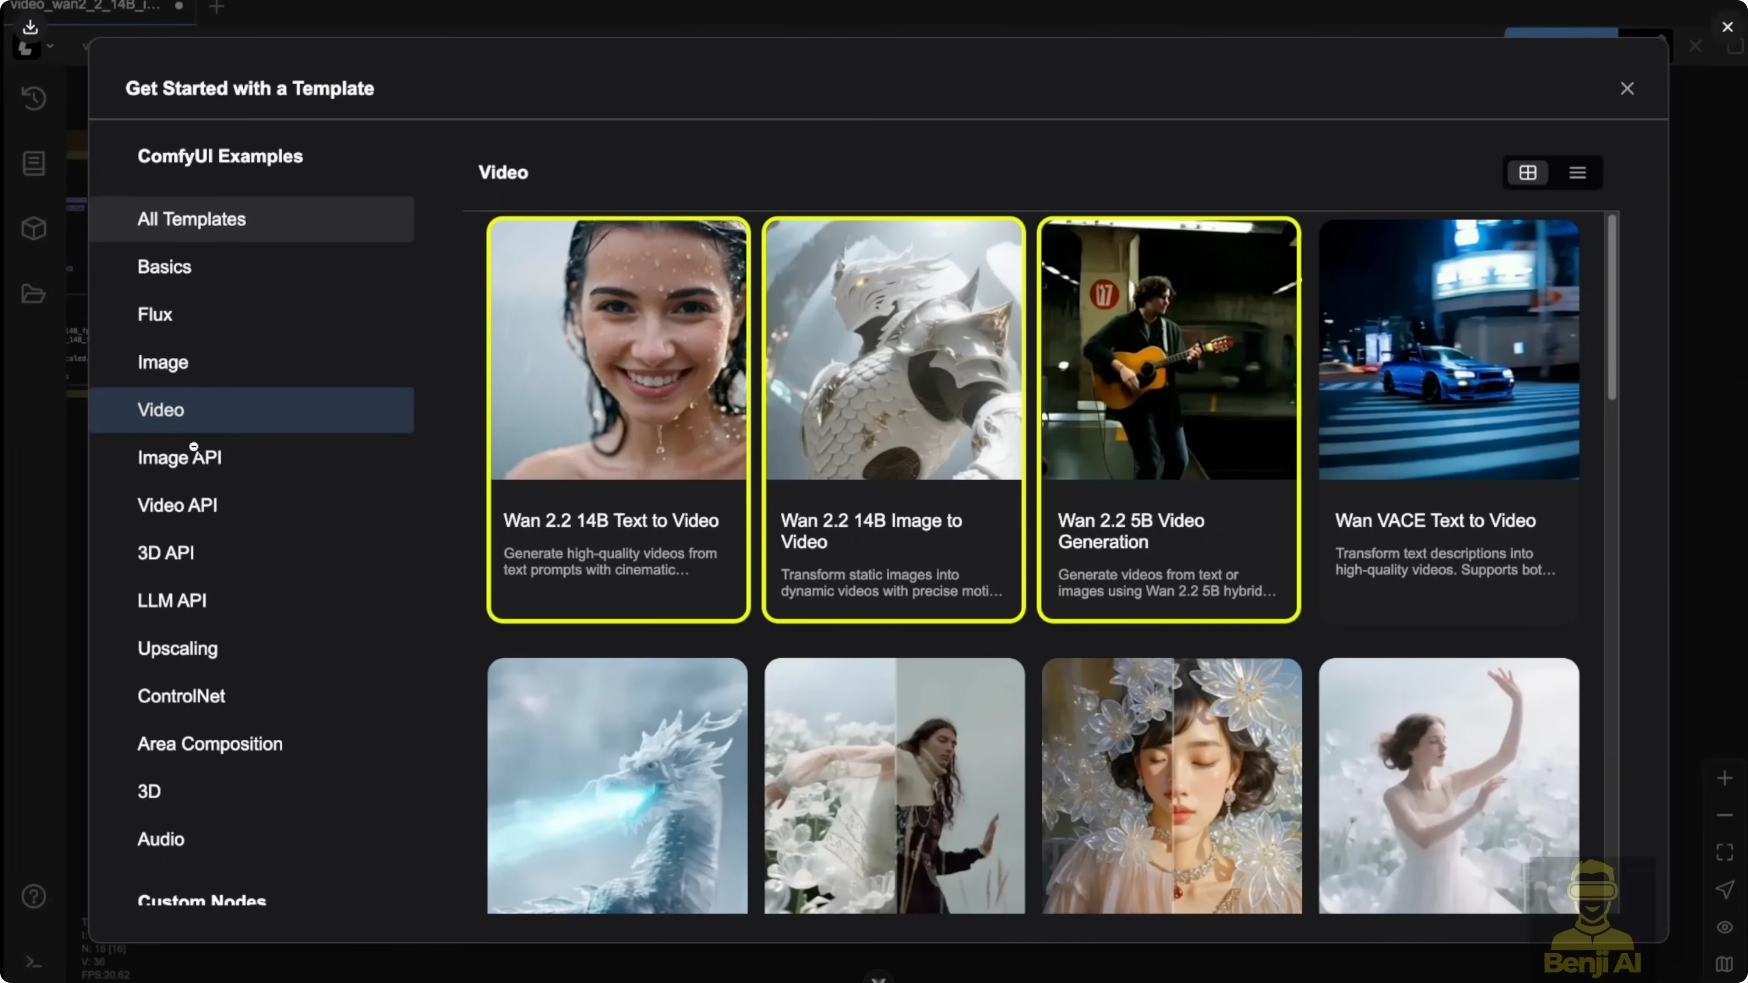Enable grid view for templates

click(x=1528, y=172)
